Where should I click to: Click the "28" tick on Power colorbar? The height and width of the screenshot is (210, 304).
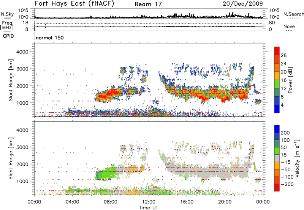pyautogui.click(x=283, y=55)
